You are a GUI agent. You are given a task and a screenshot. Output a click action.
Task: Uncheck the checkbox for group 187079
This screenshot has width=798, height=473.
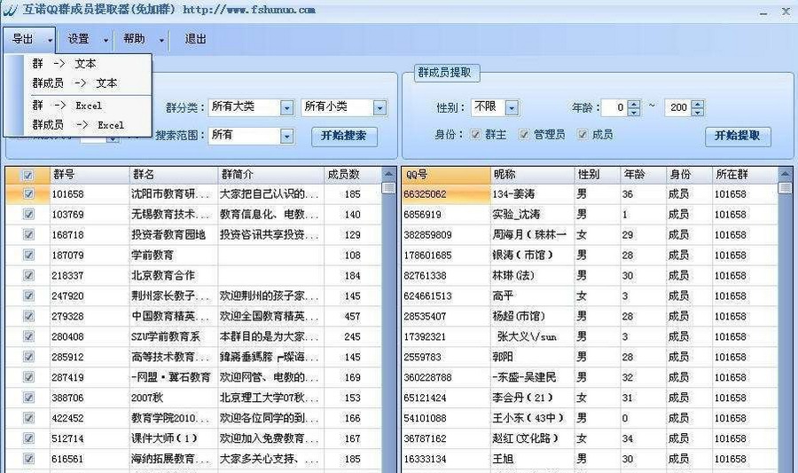(28, 255)
